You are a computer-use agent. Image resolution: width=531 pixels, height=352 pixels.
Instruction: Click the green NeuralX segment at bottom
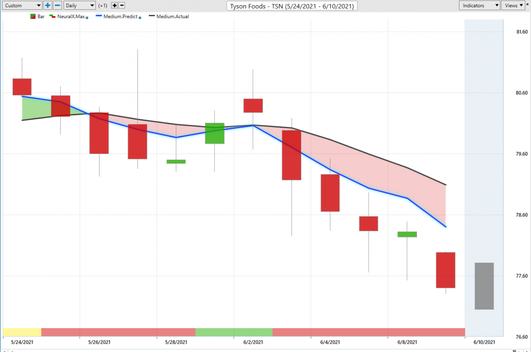click(x=234, y=332)
